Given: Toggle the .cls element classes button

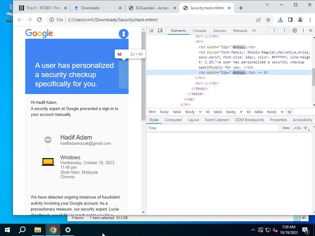Looking at the screenshot, I should tap(297, 128).
